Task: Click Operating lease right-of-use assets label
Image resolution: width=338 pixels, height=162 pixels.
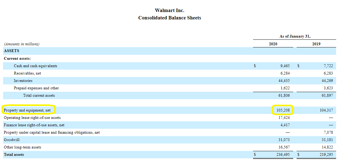Action: click(32, 118)
